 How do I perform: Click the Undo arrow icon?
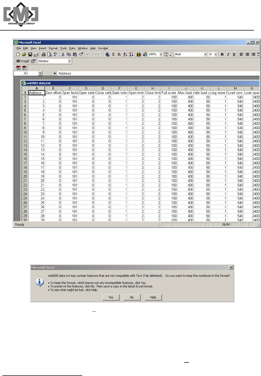[88, 54]
